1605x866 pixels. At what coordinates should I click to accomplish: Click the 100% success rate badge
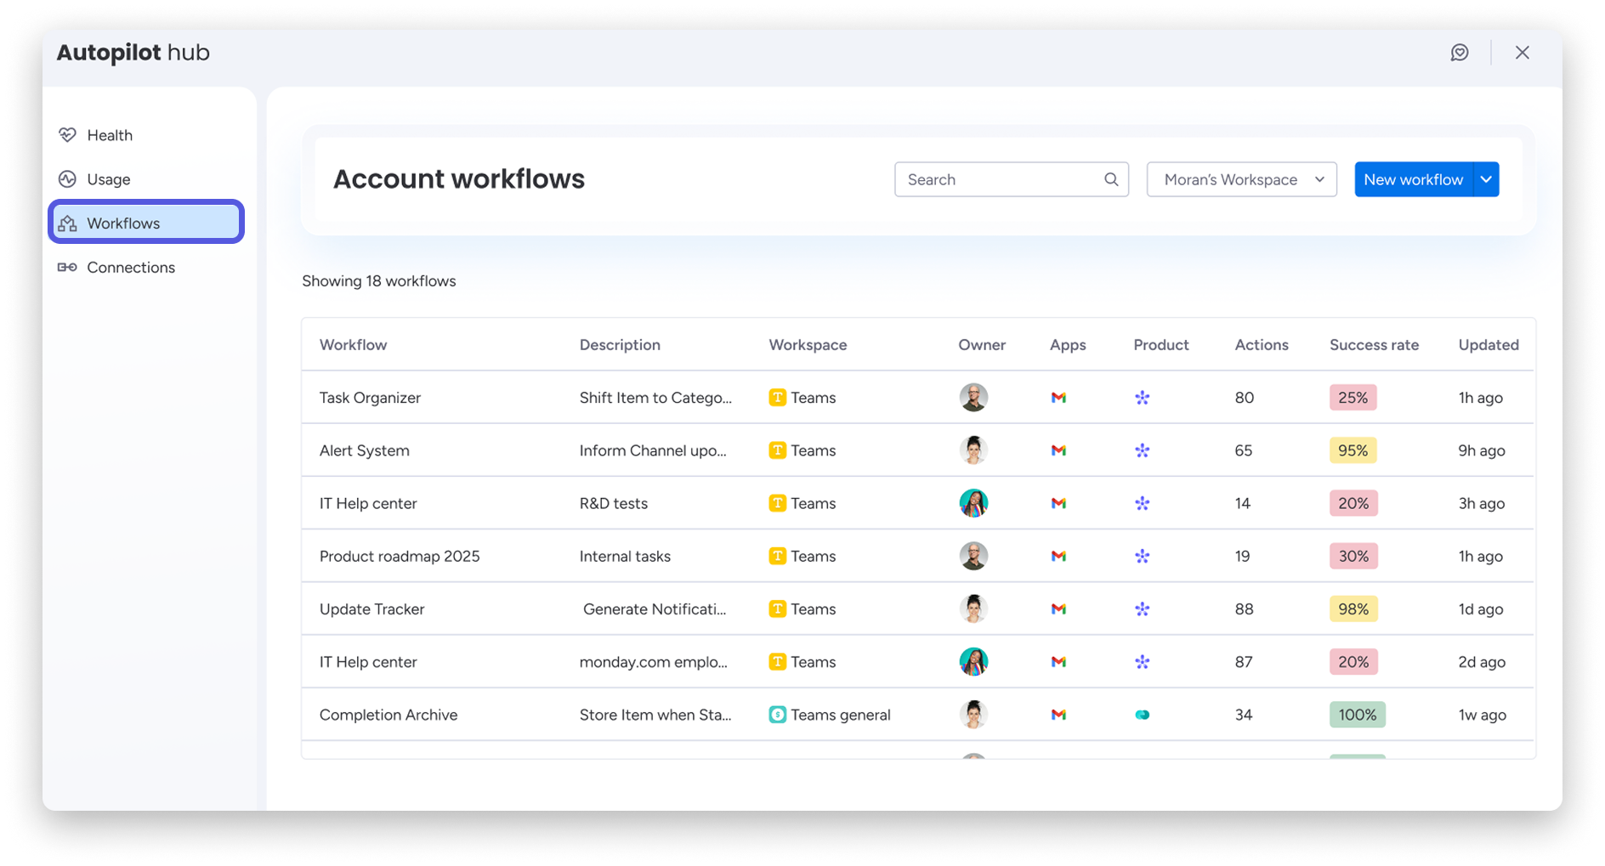click(1357, 715)
